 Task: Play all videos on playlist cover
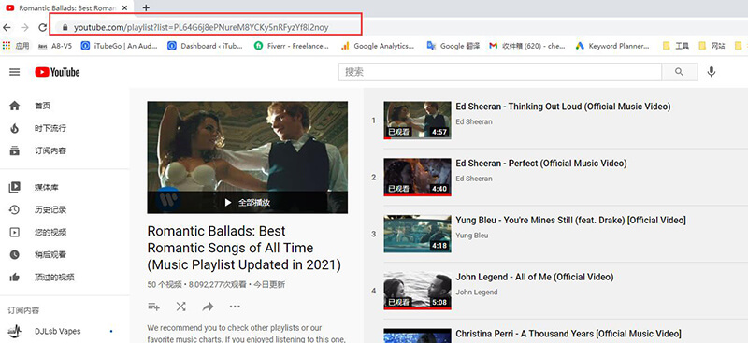coord(248,202)
